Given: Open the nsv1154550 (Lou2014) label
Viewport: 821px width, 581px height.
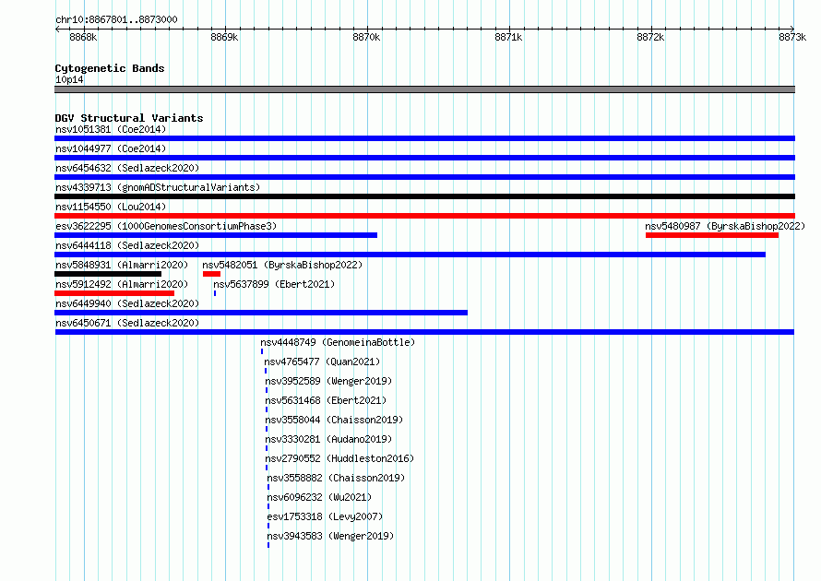Looking at the screenshot, I should tap(111, 207).
